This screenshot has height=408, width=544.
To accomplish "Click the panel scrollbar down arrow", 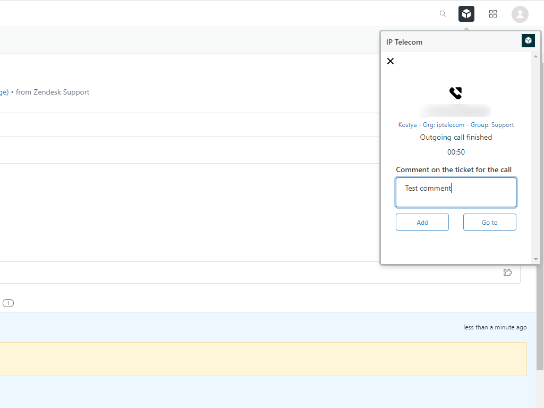I will point(535,259).
